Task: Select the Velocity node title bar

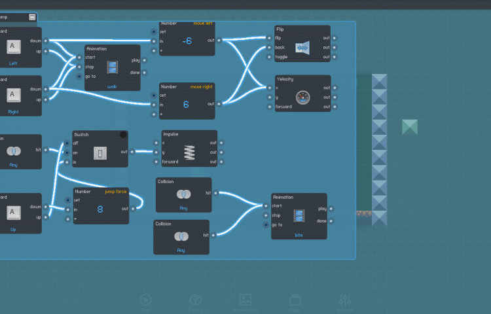Action: coord(303,79)
